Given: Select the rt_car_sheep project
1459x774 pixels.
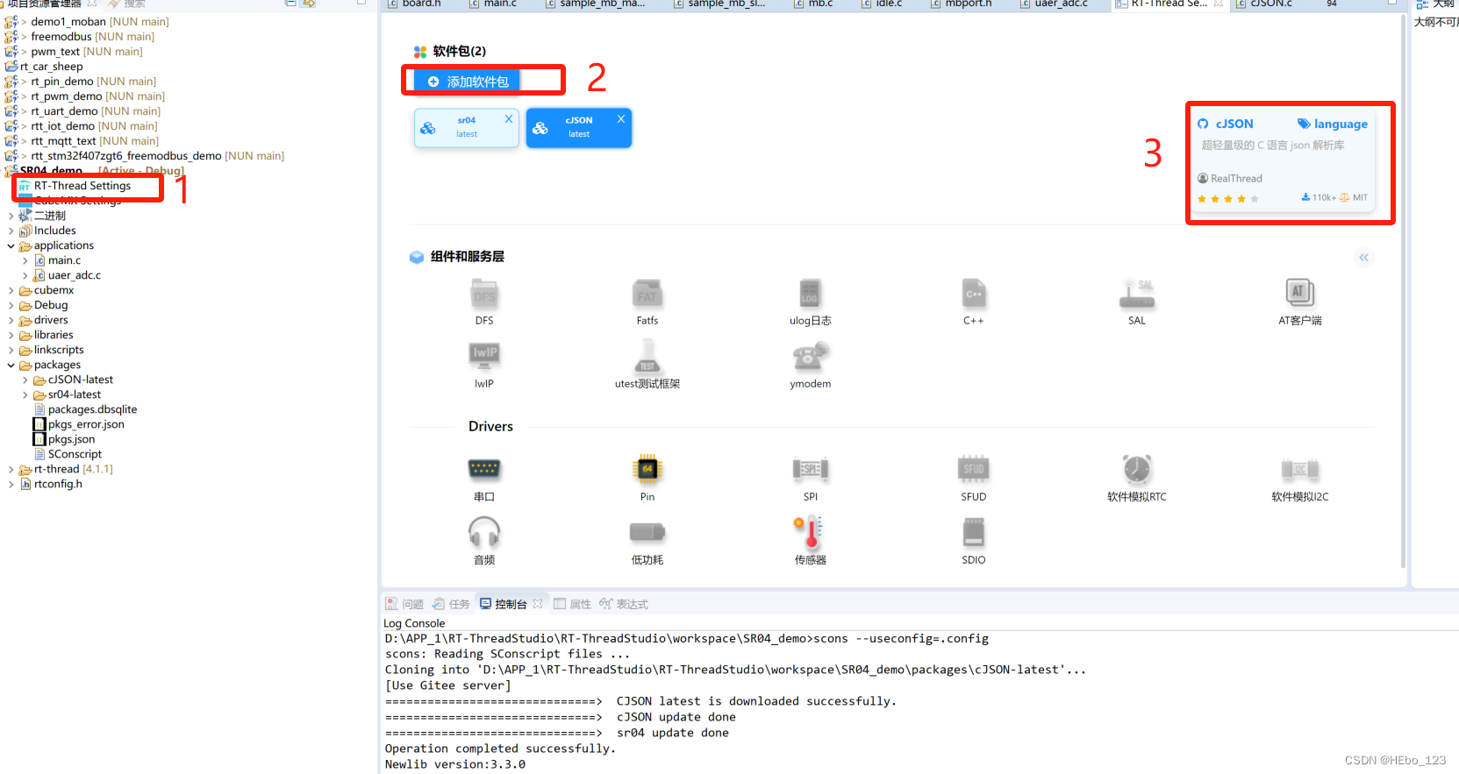Looking at the screenshot, I should [51, 67].
